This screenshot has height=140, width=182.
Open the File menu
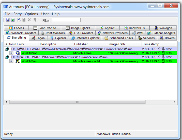tap(7, 14)
